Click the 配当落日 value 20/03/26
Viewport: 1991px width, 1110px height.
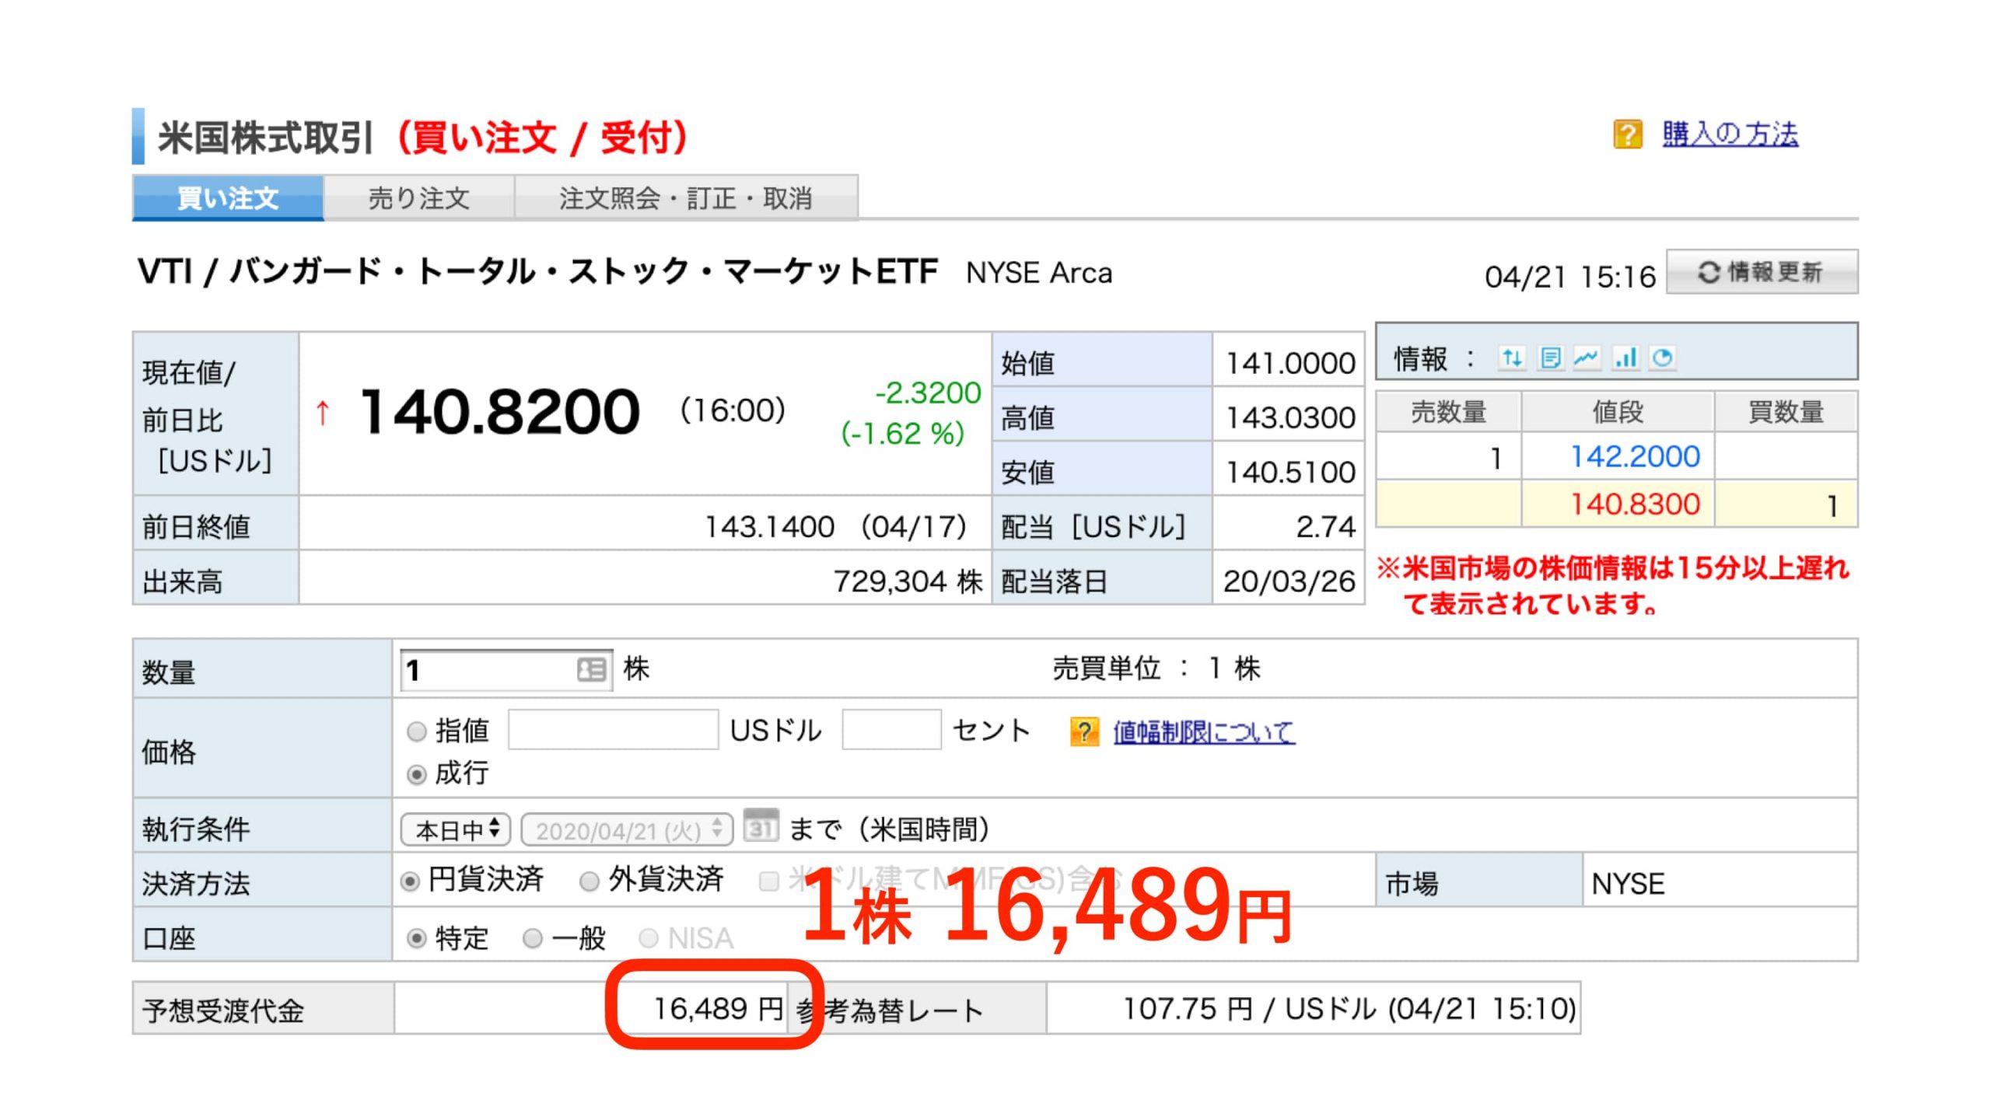[x=1289, y=581]
